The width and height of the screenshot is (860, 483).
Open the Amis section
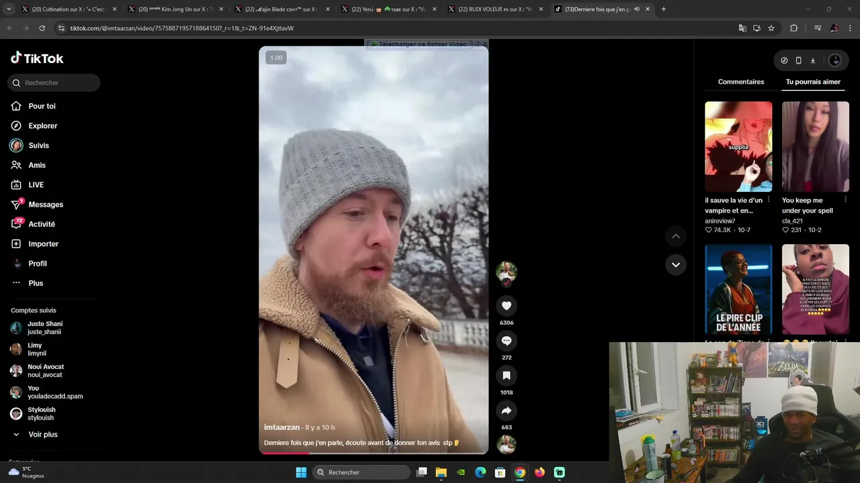(37, 165)
